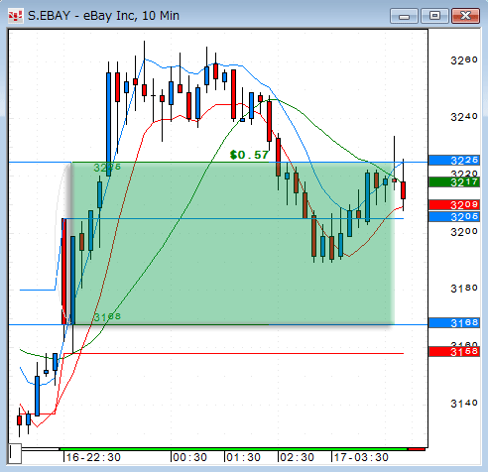The height and width of the screenshot is (472, 488).
Task: Click the 01:30 time axis label
Action: [x=243, y=457]
